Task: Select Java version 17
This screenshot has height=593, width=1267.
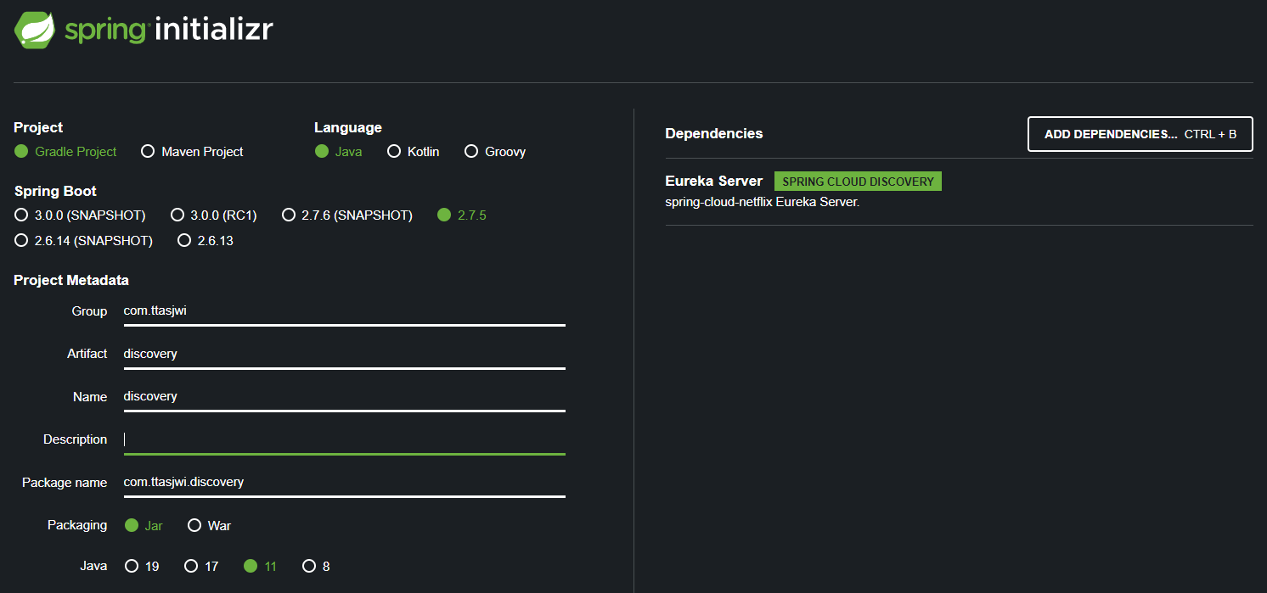Action: [201, 567]
